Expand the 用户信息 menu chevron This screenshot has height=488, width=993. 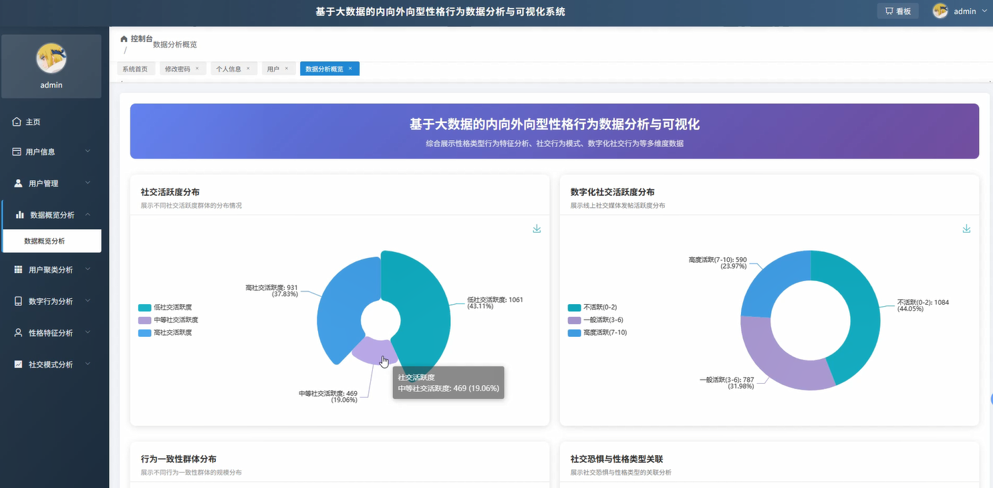pyautogui.click(x=88, y=152)
